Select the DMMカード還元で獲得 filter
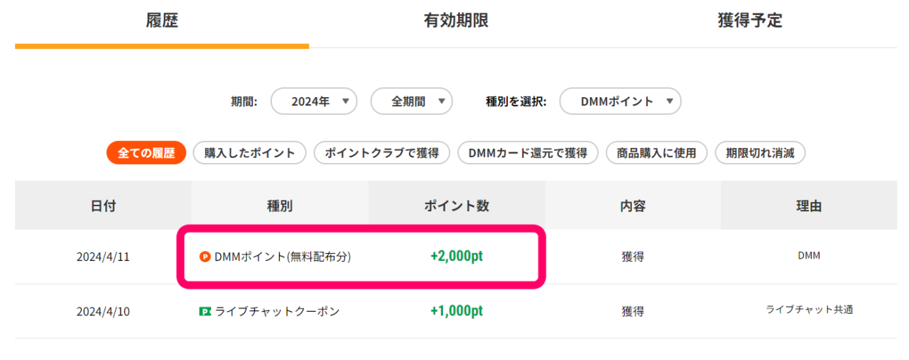 (528, 152)
